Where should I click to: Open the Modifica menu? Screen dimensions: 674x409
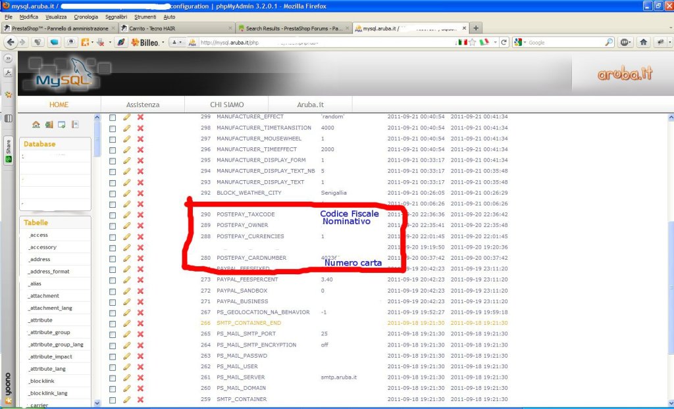tap(29, 17)
